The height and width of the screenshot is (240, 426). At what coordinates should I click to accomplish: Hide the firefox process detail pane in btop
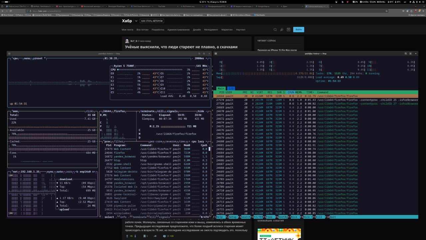click(x=201, y=111)
